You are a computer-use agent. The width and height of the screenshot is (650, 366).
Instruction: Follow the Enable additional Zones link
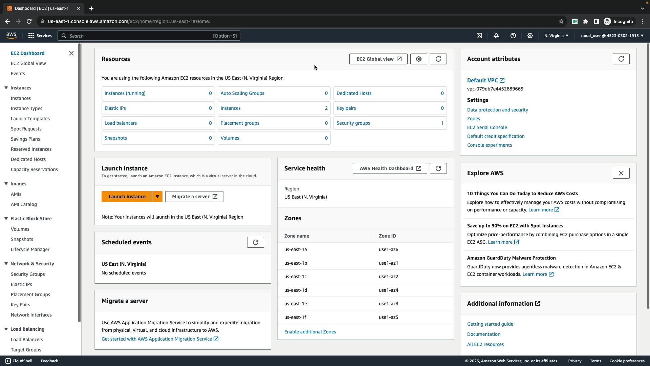310,332
